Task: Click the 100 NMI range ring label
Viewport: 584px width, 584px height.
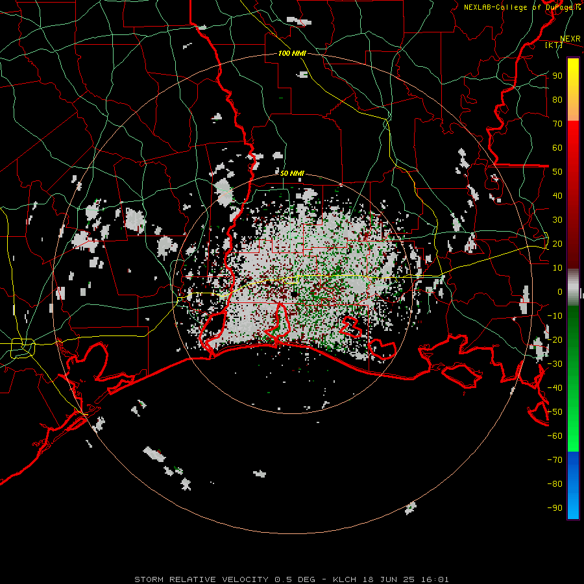Action: pos(292,53)
